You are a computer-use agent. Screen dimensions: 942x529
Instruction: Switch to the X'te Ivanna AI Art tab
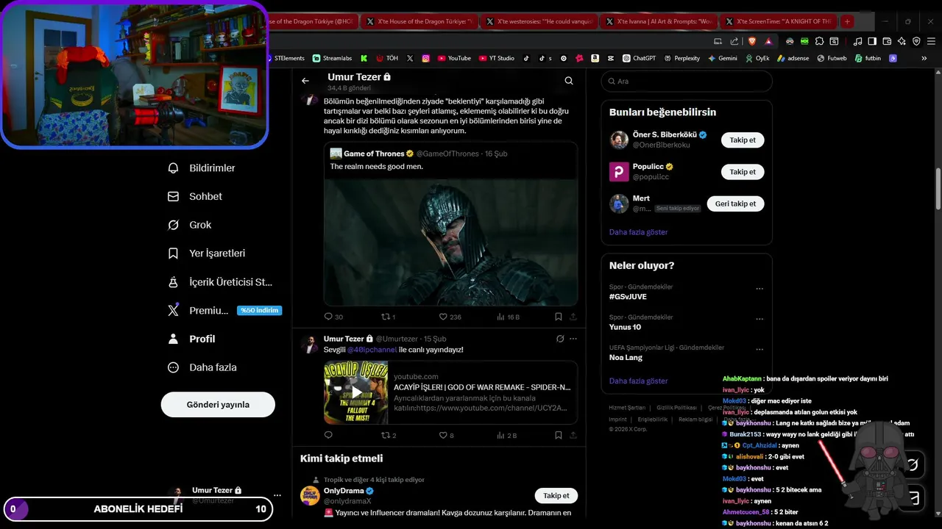tap(659, 21)
